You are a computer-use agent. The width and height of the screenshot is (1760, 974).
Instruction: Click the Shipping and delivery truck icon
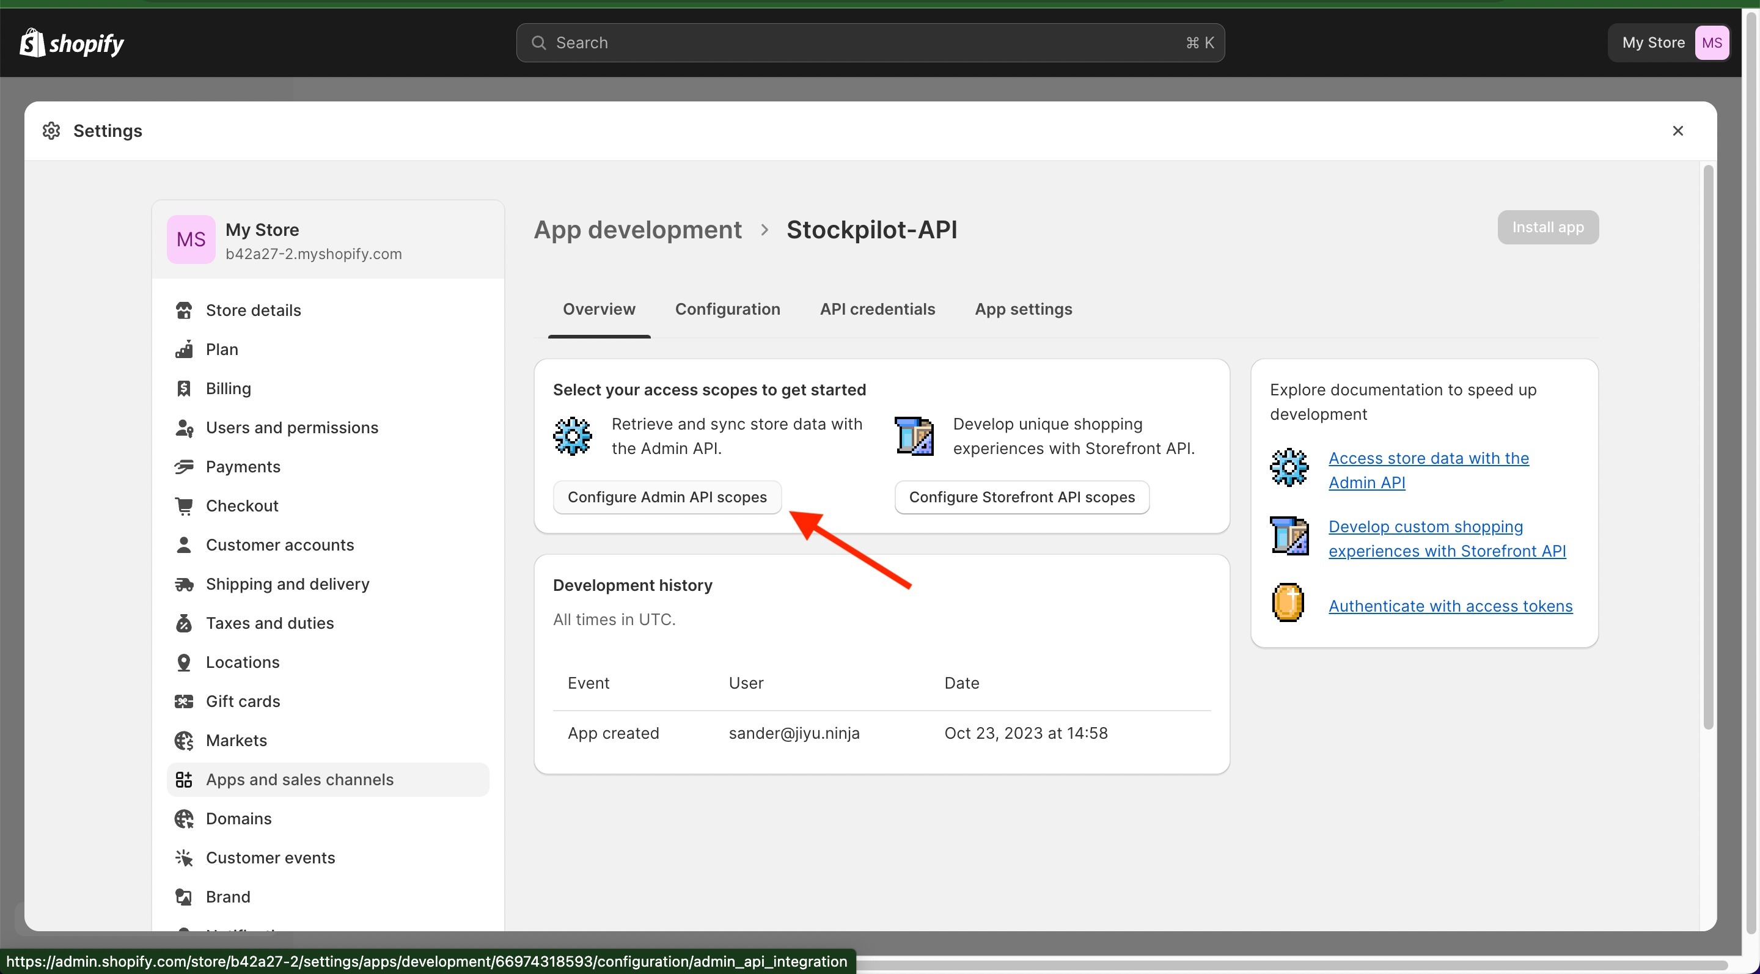pos(184,584)
